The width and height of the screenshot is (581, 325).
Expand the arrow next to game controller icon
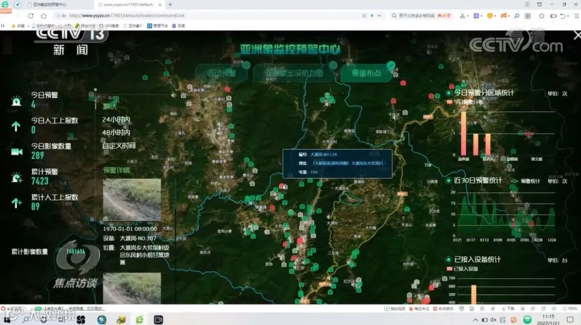(508, 16)
